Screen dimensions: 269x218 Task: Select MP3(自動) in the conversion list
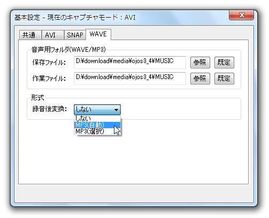click(x=97, y=125)
